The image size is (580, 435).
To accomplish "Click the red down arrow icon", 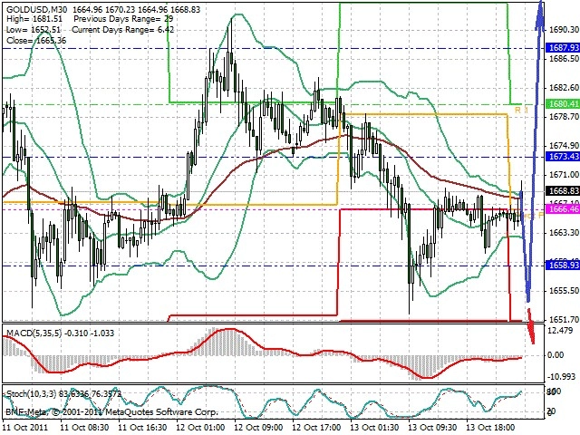I will [x=531, y=326].
